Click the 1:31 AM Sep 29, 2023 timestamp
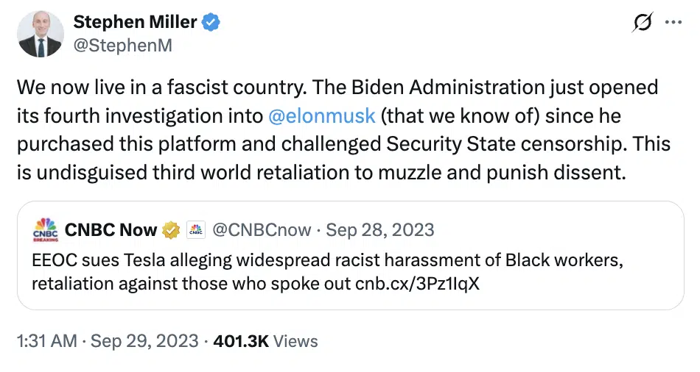Screen dimensions: 700x372 [x=108, y=341]
